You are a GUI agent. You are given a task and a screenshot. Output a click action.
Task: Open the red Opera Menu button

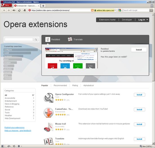click(x=6, y=5)
